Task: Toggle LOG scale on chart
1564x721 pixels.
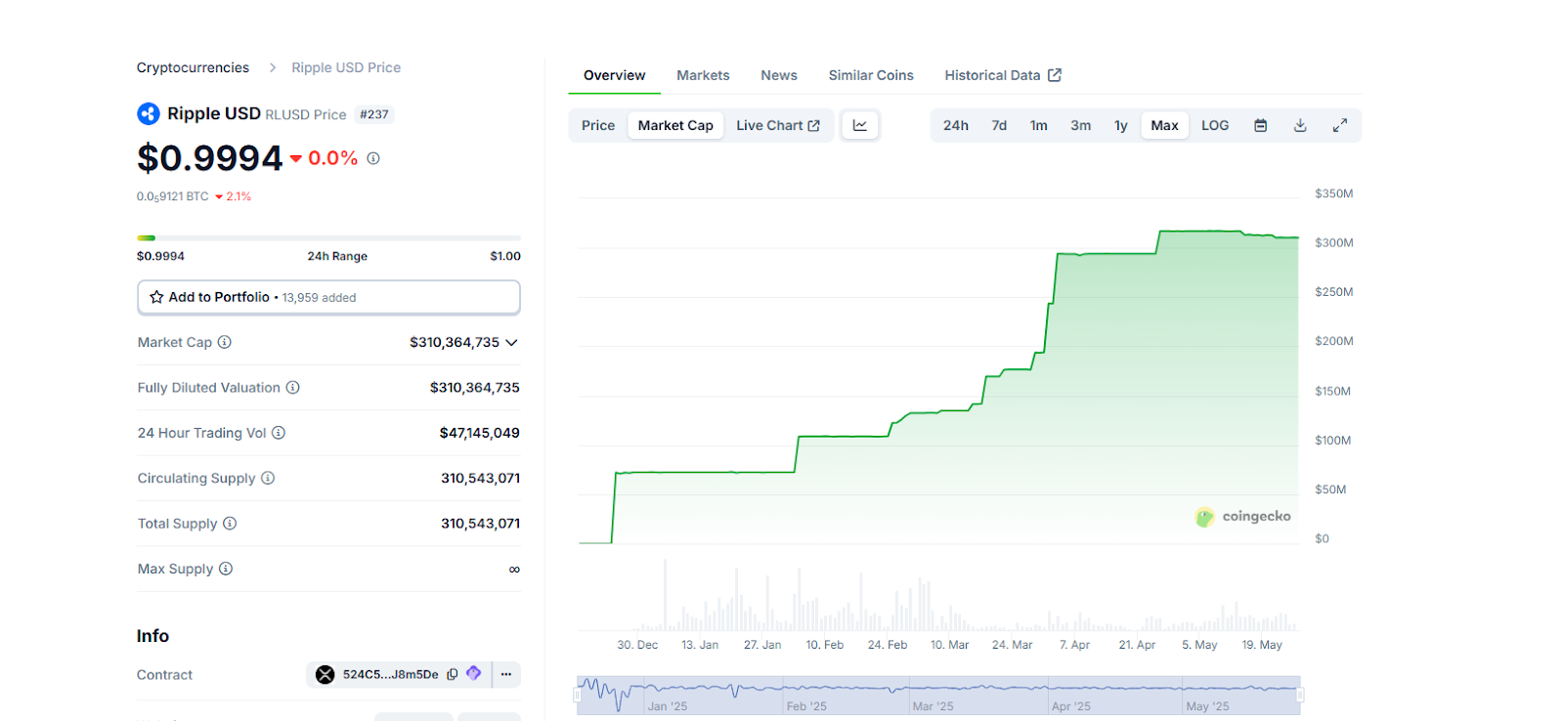Action: point(1215,125)
